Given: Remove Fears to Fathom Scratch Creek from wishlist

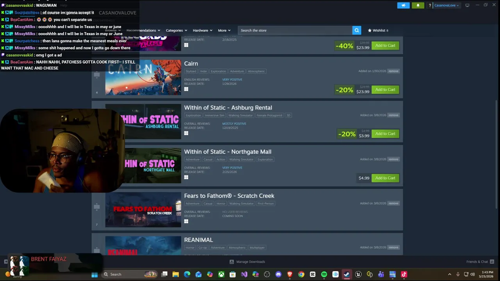Looking at the screenshot, I should tap(393, 203).
